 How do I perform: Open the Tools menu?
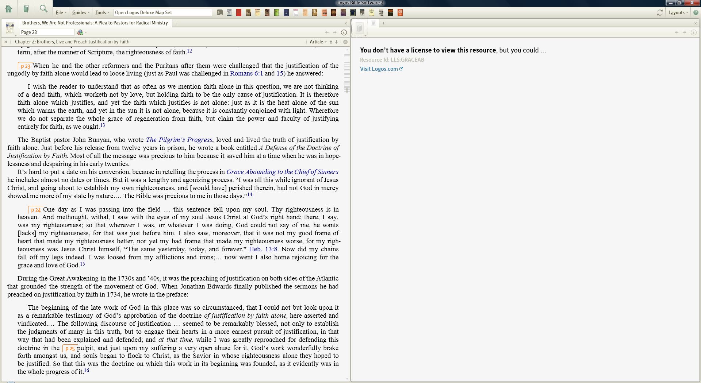(x=102, y=12)
